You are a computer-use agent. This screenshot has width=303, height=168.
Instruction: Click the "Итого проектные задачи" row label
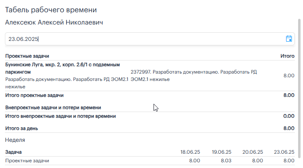point(34,95)
